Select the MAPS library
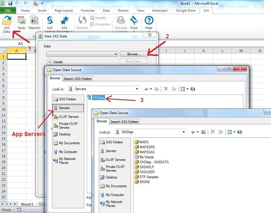The height and width of the screenshot is (213, 271). [141, 142]
